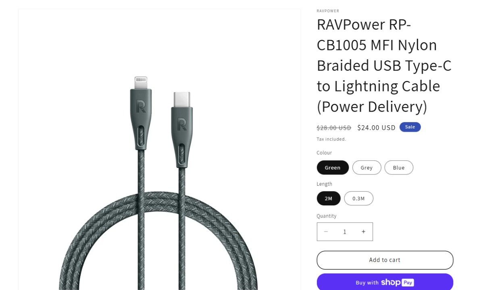Click the Shop Pay logo button
The width and height of the screenshot is (500, 290).
385,282
